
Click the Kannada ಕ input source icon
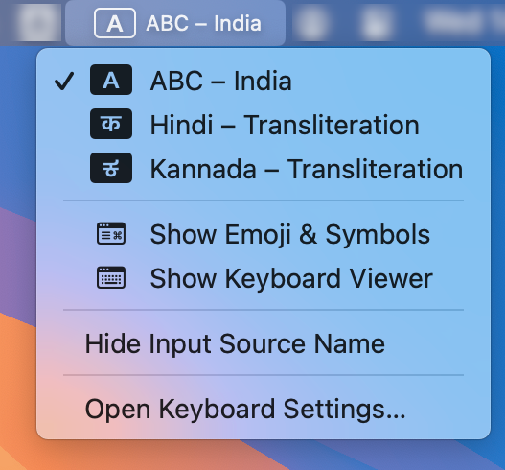click(111, 168)
